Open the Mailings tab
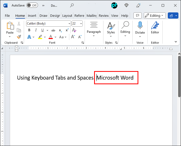 tap(92, 16)
